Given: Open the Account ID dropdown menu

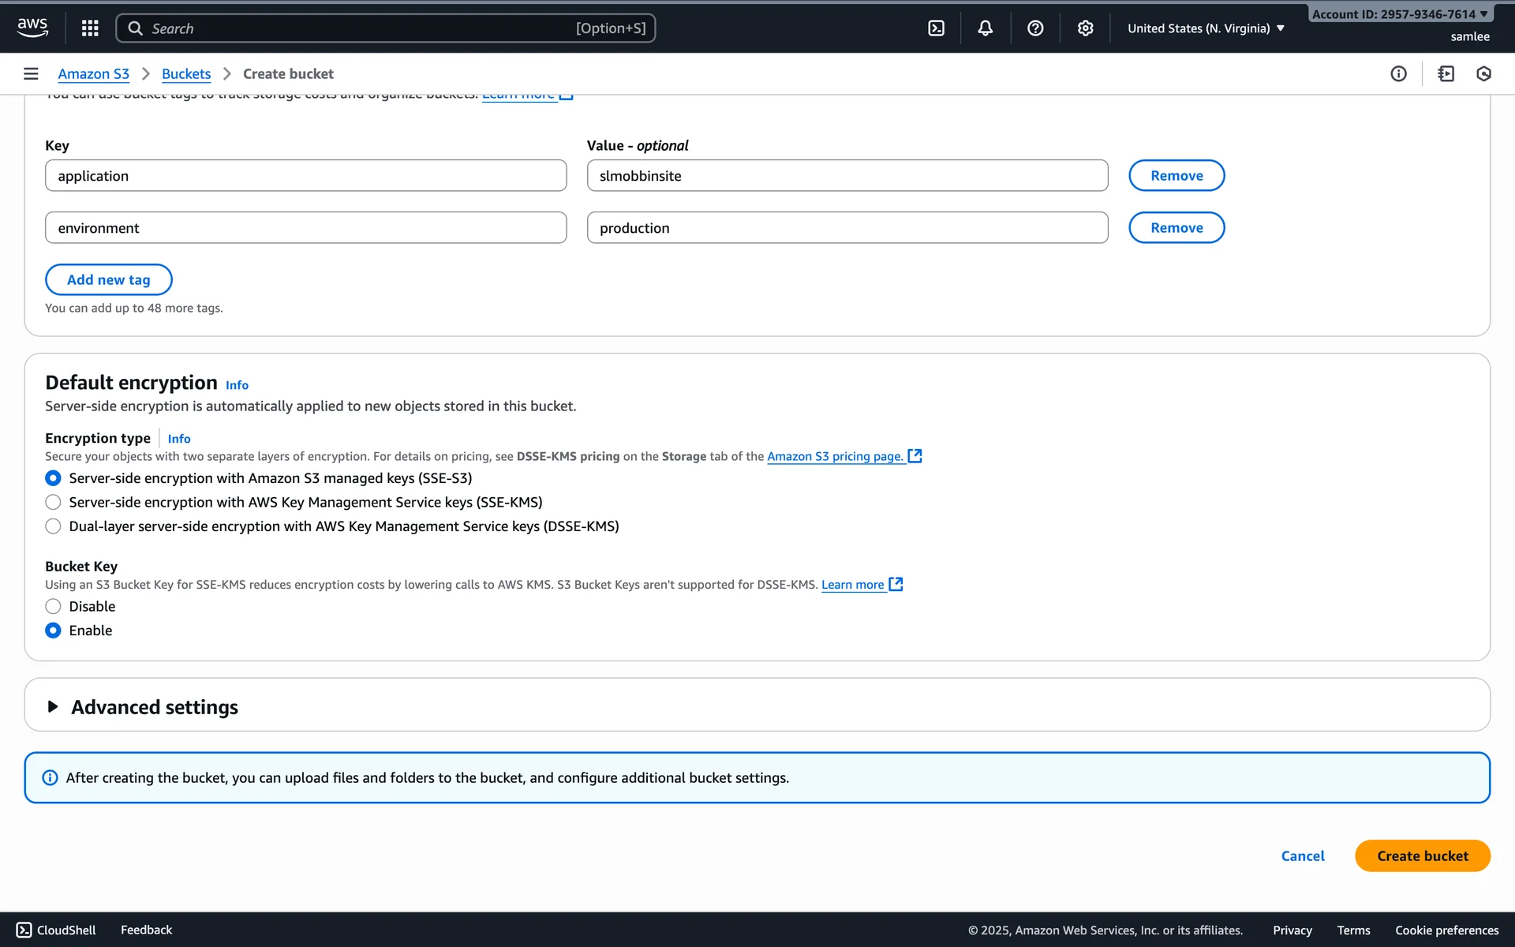Looking at the screenshot, I should pyautogui.click(x=1399, y=14).
